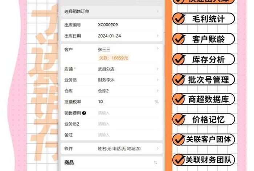Screen dimensions: 254x171
Task: Click the 关联财务团队 checkmark icon
Action: coord(179,160)
